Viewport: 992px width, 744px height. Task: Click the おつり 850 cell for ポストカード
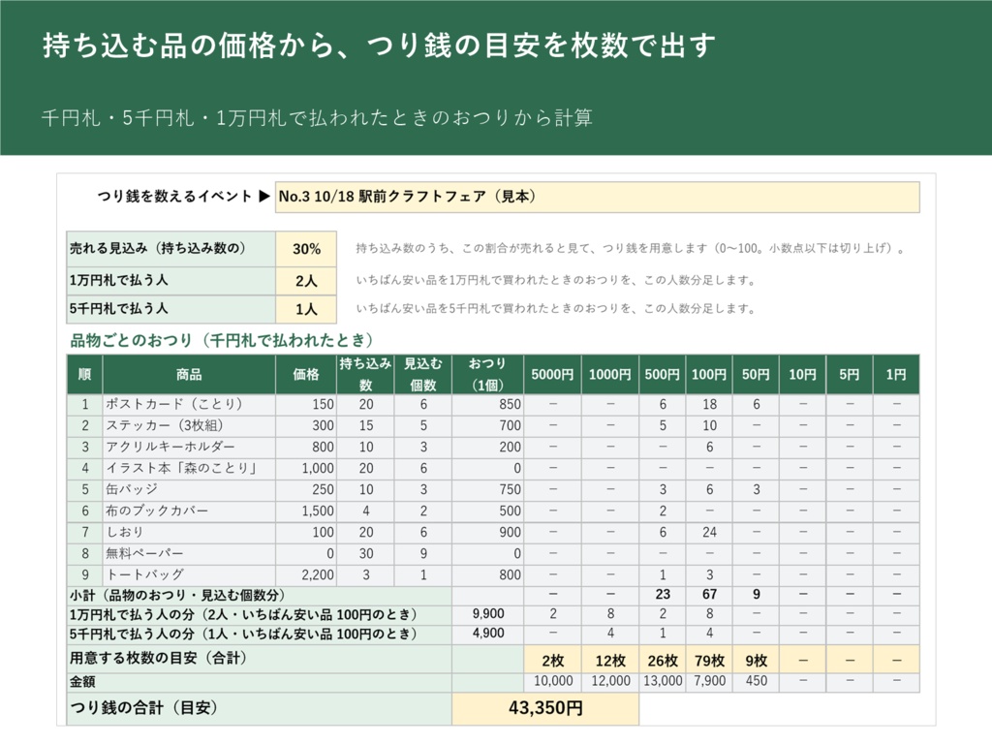pos(488,404)
